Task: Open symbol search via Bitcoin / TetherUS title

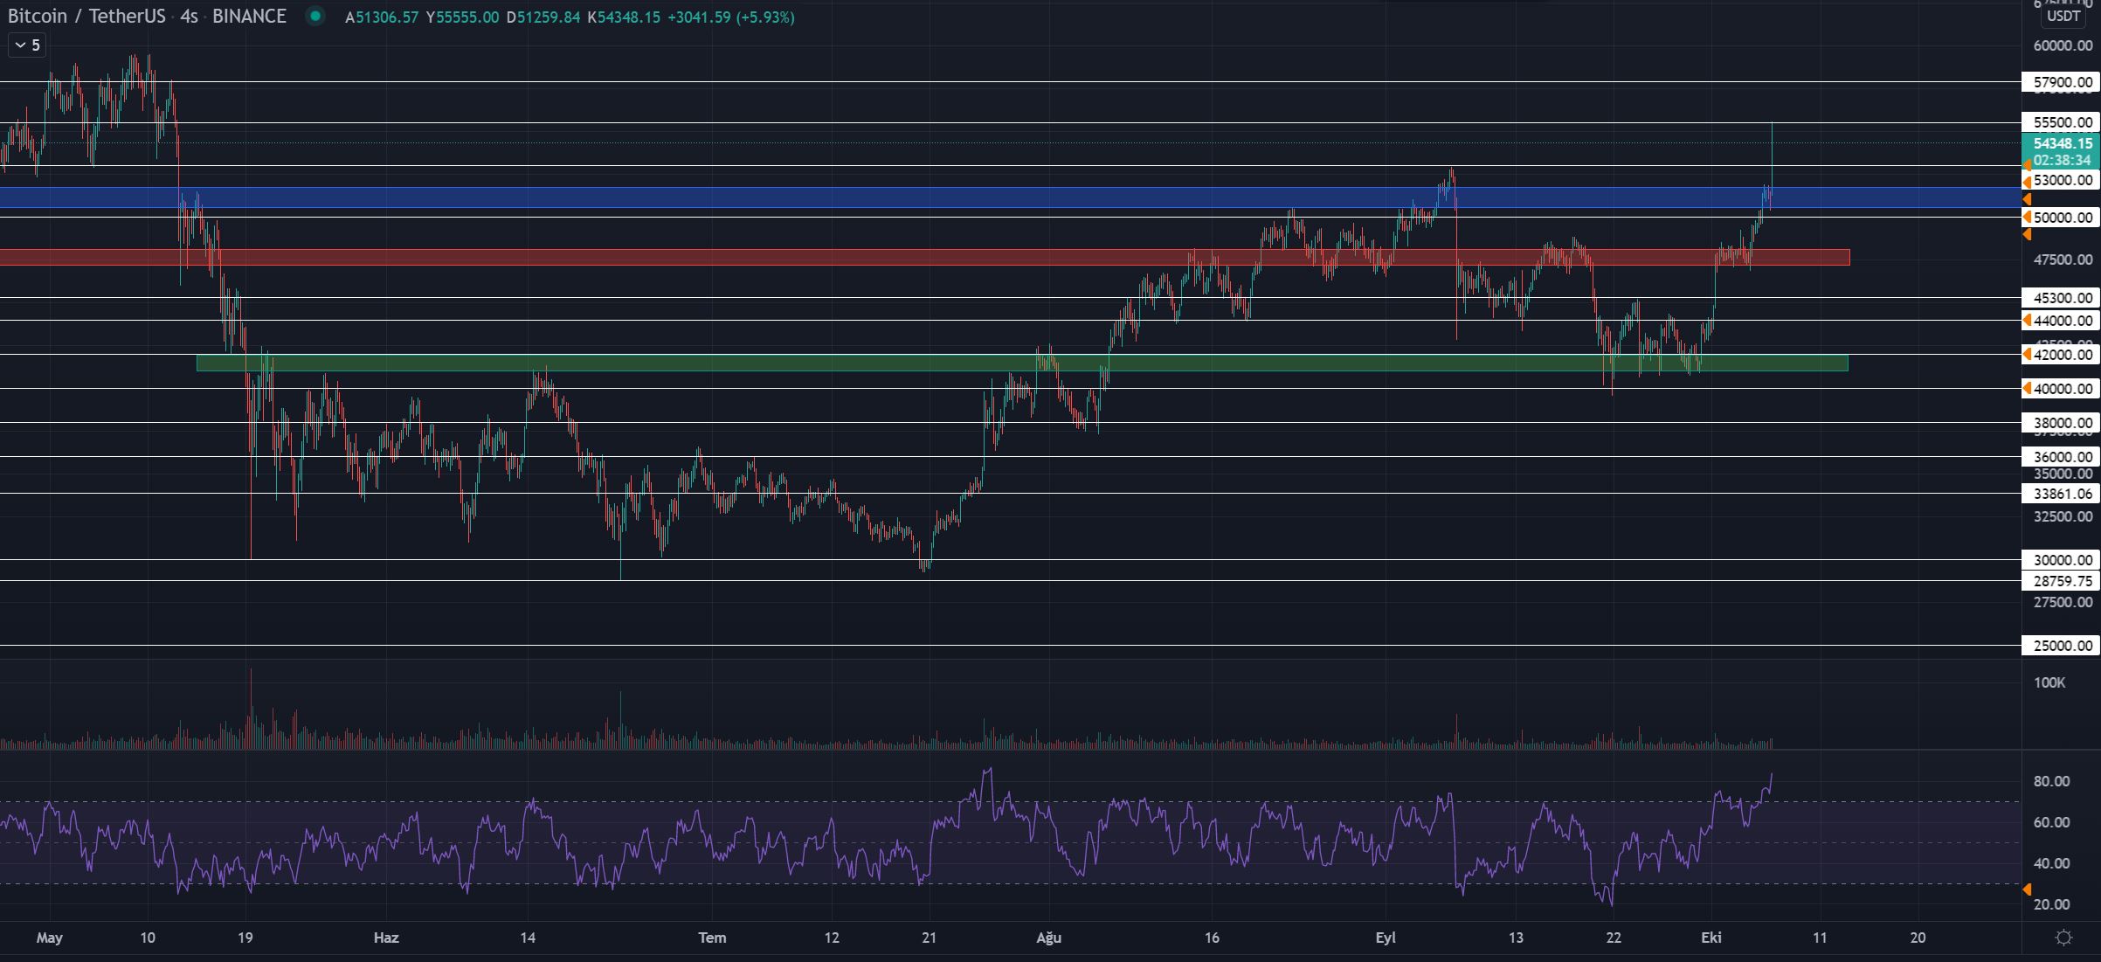Action: click(x=86, y=16)
